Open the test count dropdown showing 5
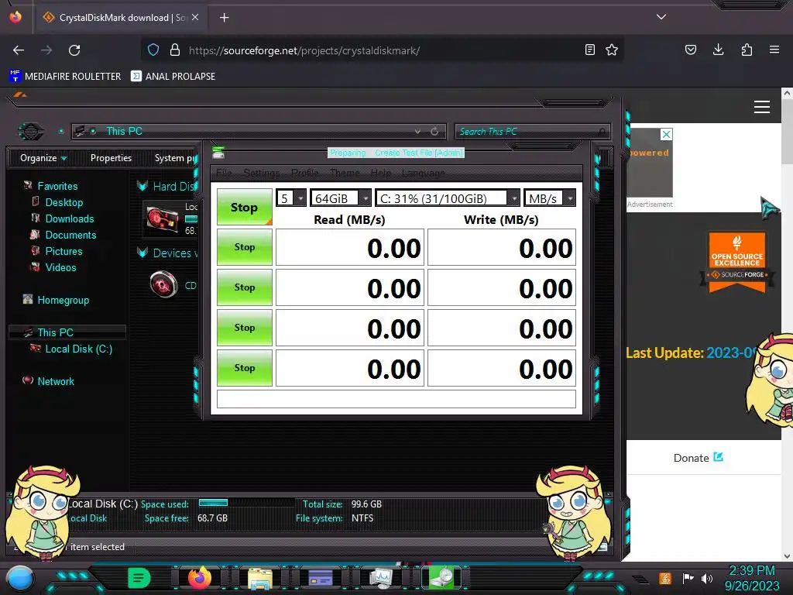The image size is (793, 595). (x=291, y=198)
